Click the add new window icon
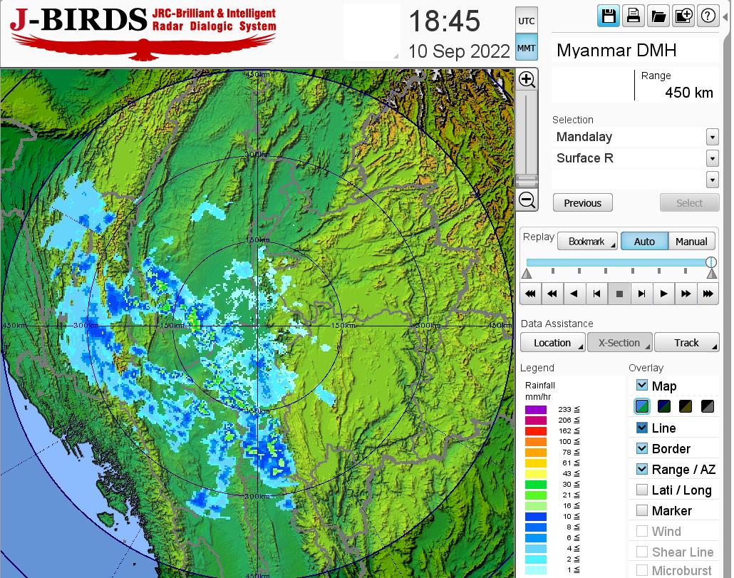734x578 pixels. tap(683, 16)
